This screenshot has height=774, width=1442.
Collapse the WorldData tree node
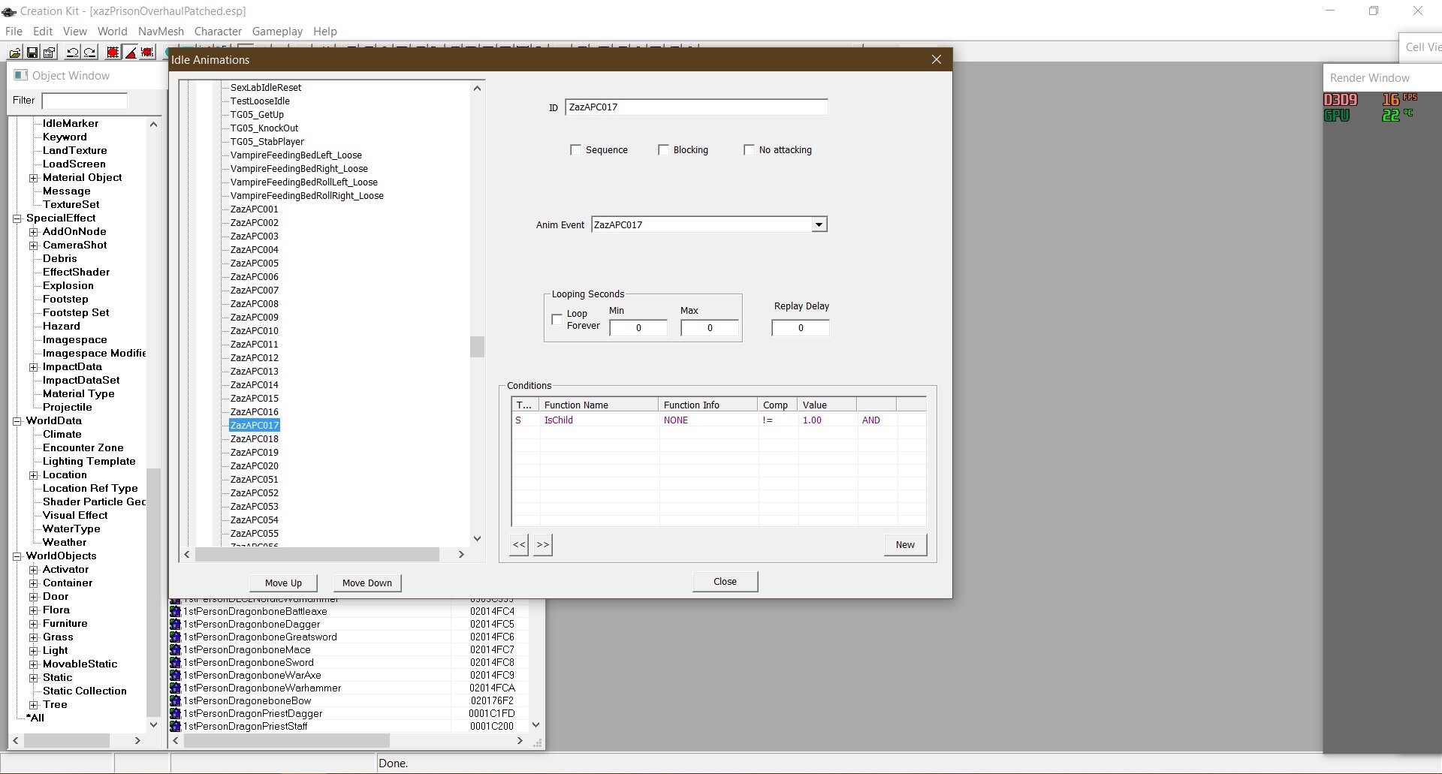[17, 421]
